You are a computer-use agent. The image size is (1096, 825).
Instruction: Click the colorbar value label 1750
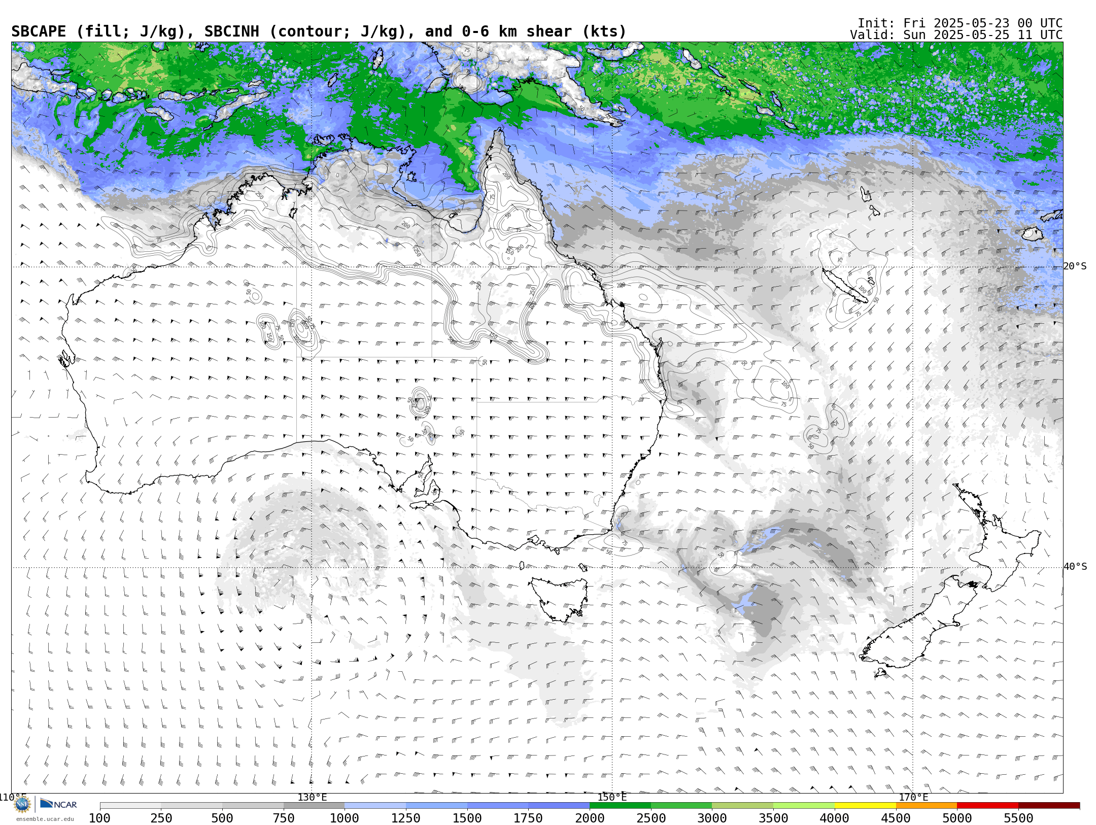[528, 818]
